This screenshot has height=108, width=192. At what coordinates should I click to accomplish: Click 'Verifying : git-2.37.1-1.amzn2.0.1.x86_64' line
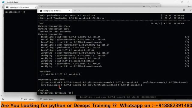pyautogui.click(x=67, y=61)
